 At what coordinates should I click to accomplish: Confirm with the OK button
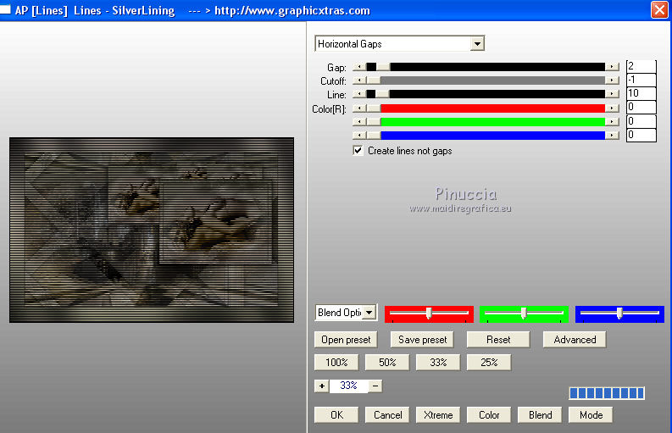coord(336,414)
